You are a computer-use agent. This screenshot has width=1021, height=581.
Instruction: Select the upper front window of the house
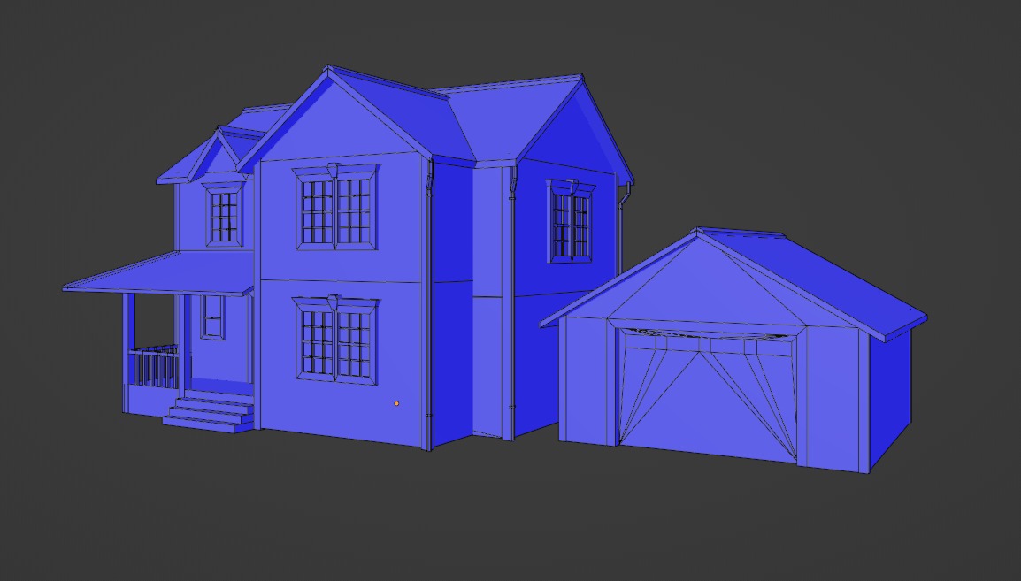pos(336,207)
